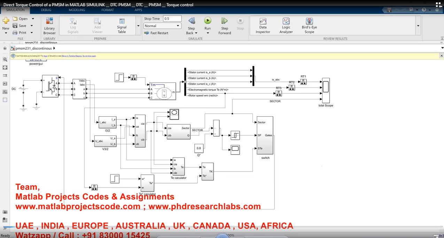Close the yellow notification bar

tap(442, 56)
